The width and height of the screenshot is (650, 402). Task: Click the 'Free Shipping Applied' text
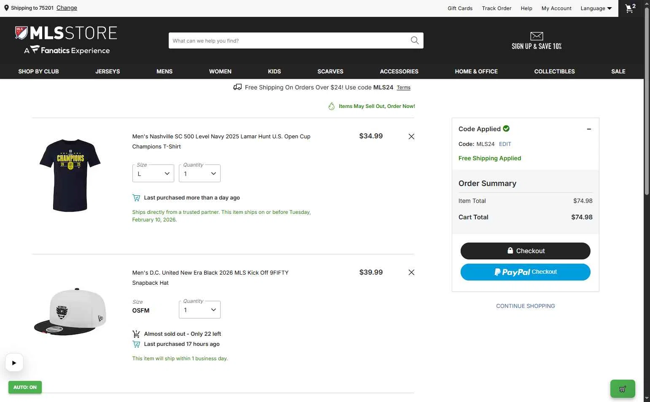(490, 158)
